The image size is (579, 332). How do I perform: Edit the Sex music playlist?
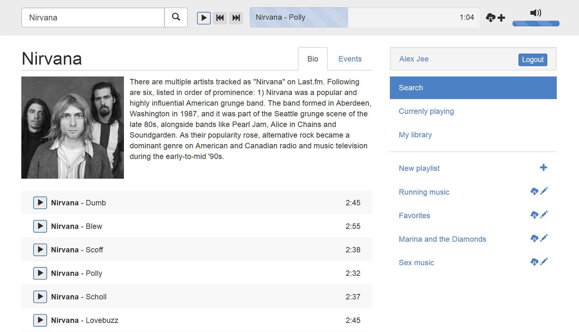tap(544, 261)
